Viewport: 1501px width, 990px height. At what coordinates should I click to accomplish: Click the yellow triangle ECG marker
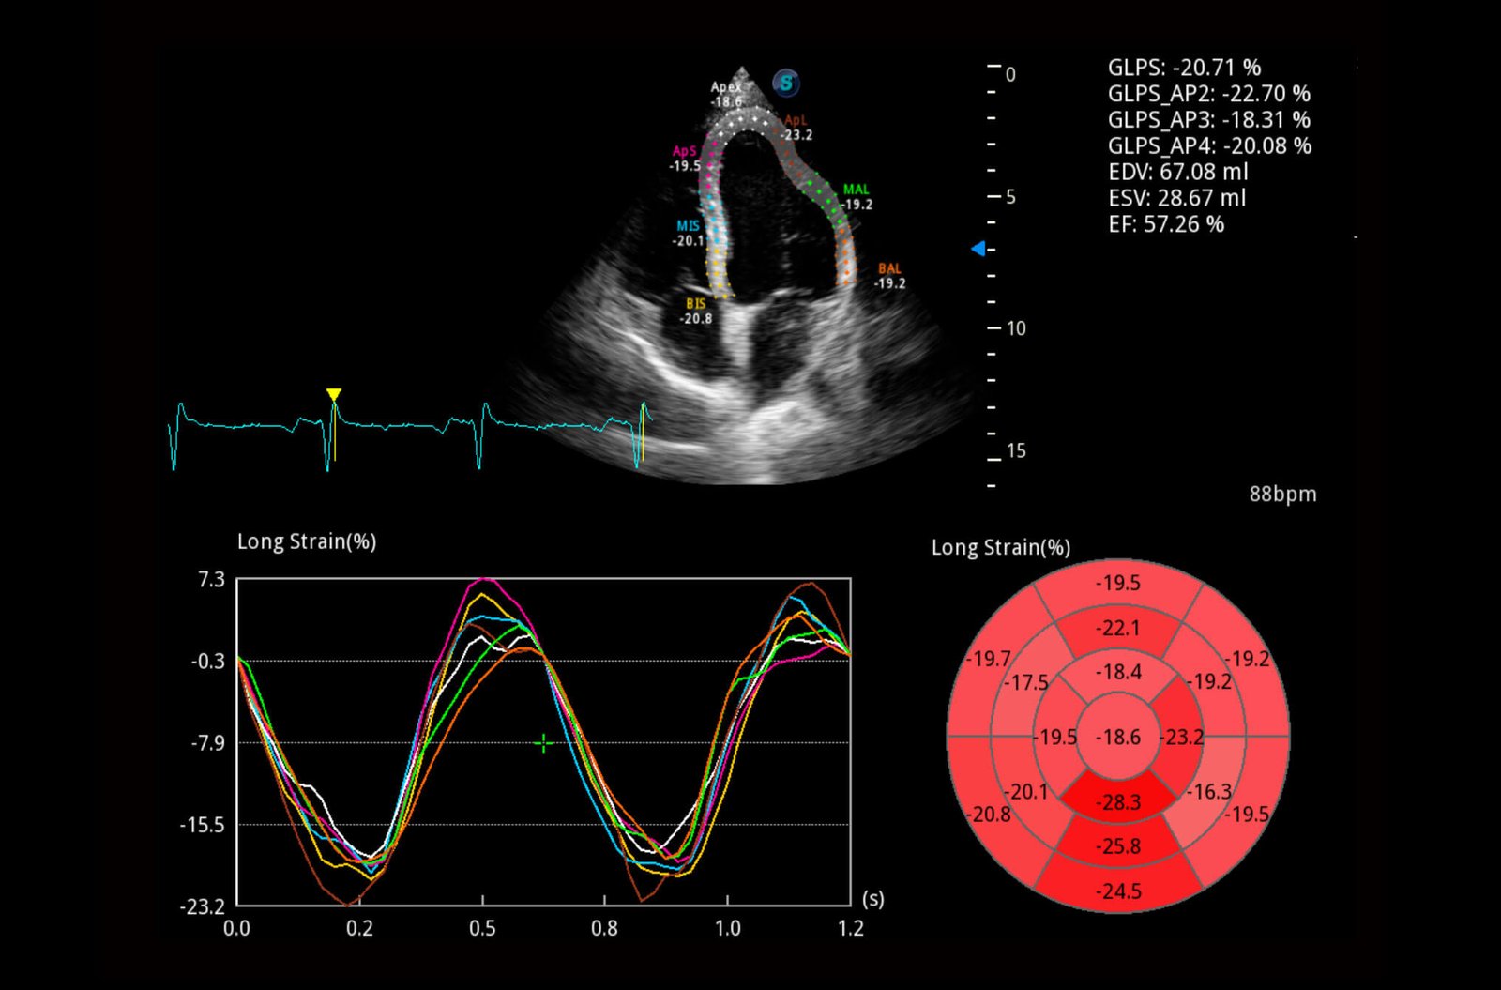pos(333,395)
